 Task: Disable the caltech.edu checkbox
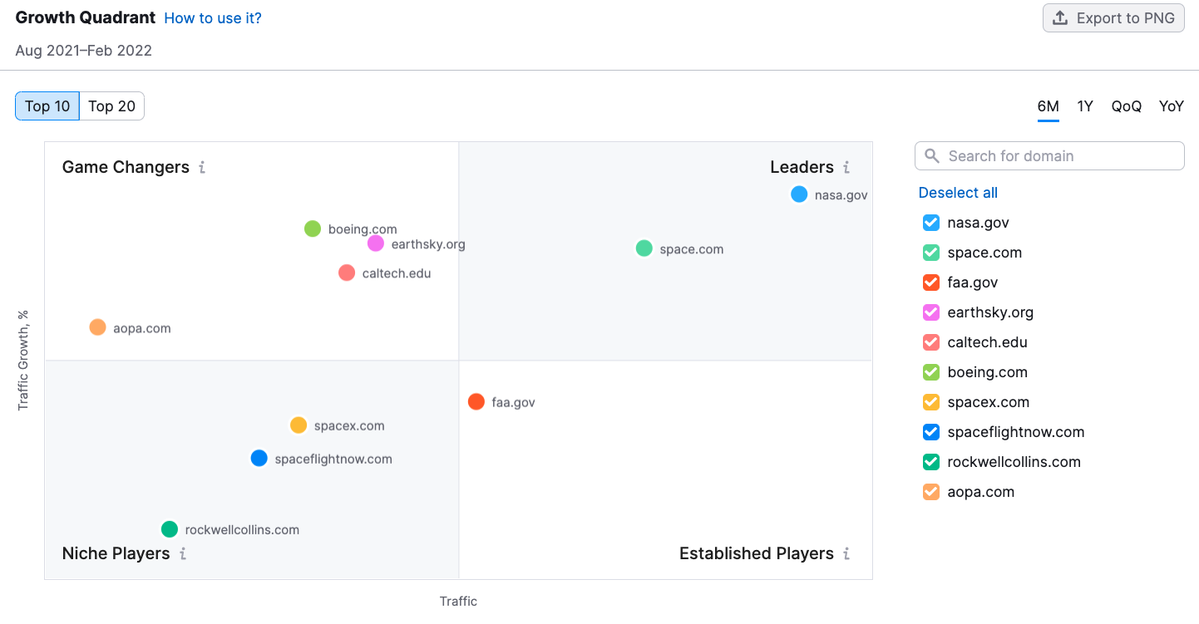pos(931,342)
